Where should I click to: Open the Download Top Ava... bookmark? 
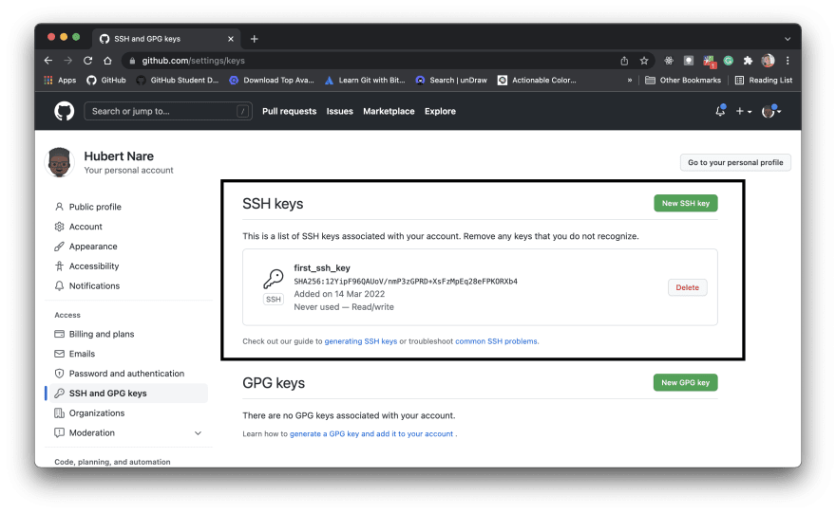click(272, 81)
